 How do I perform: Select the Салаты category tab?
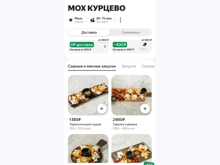click(x=148, y=66)
